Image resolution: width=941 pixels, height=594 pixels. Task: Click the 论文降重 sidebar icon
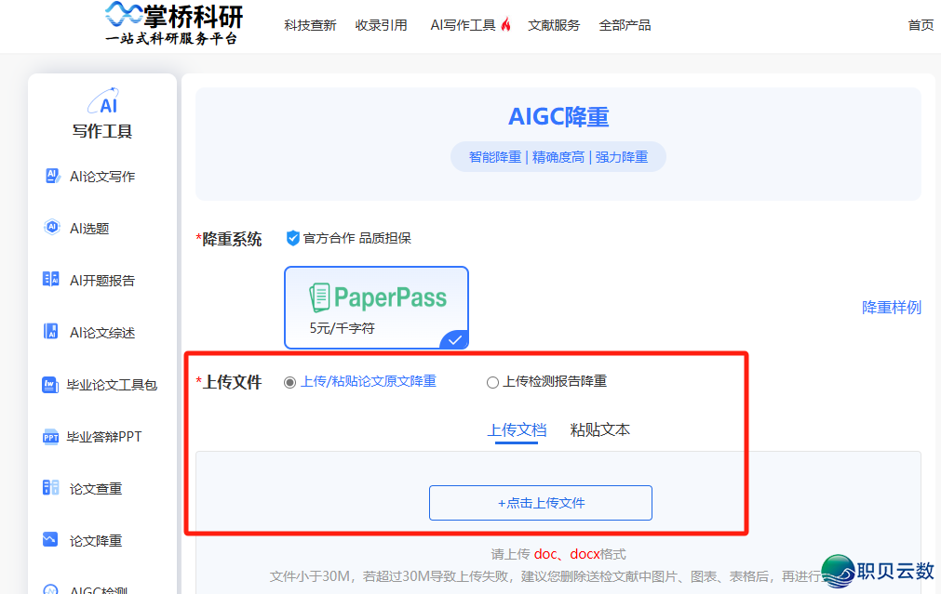click(50, 539)
